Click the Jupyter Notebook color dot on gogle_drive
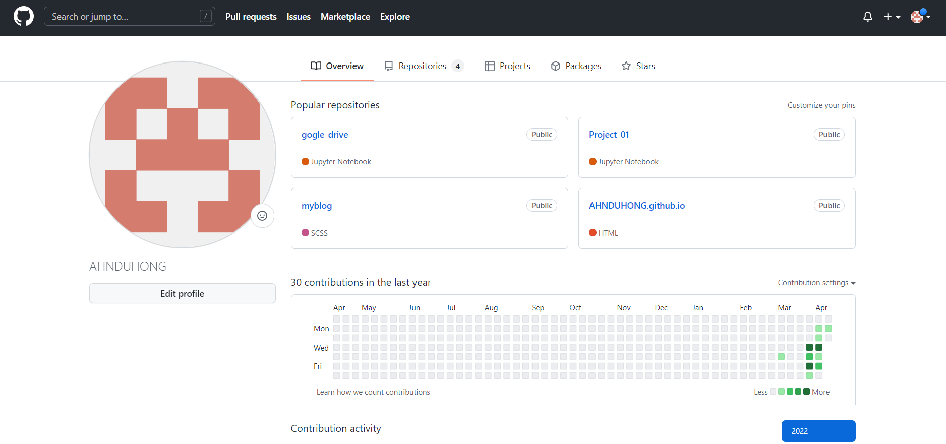Viewport: 946px width, 444px height. (x=305, y=162)
